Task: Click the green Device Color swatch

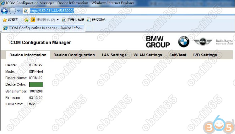Action: (36, 84)
